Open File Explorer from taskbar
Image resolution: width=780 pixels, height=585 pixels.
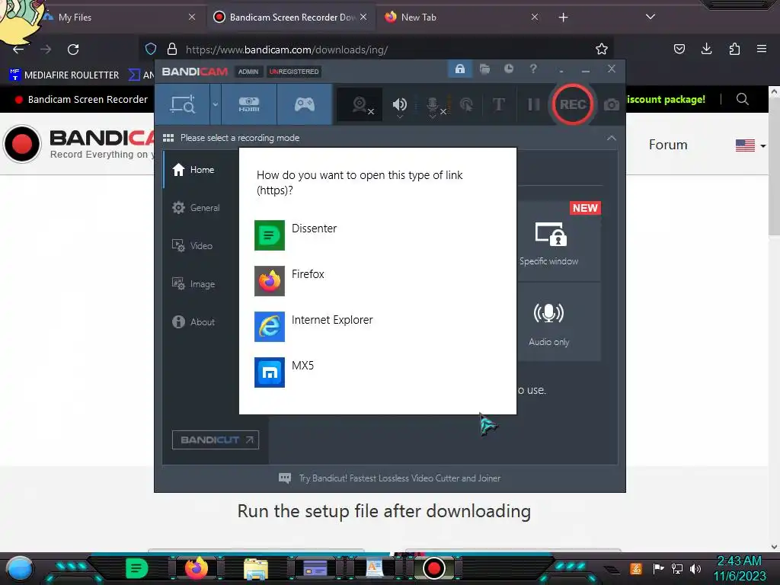click(256, 568)
